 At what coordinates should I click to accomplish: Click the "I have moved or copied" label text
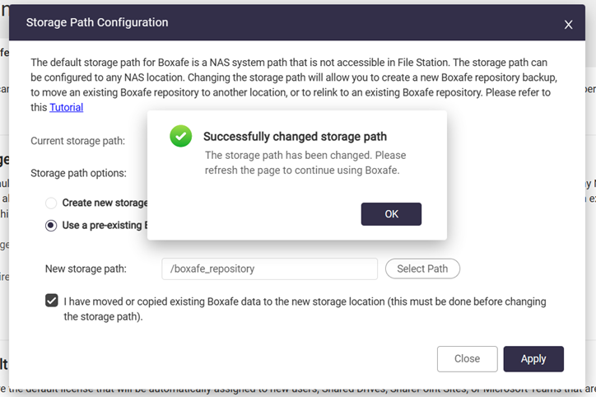(x=305, y=309)
